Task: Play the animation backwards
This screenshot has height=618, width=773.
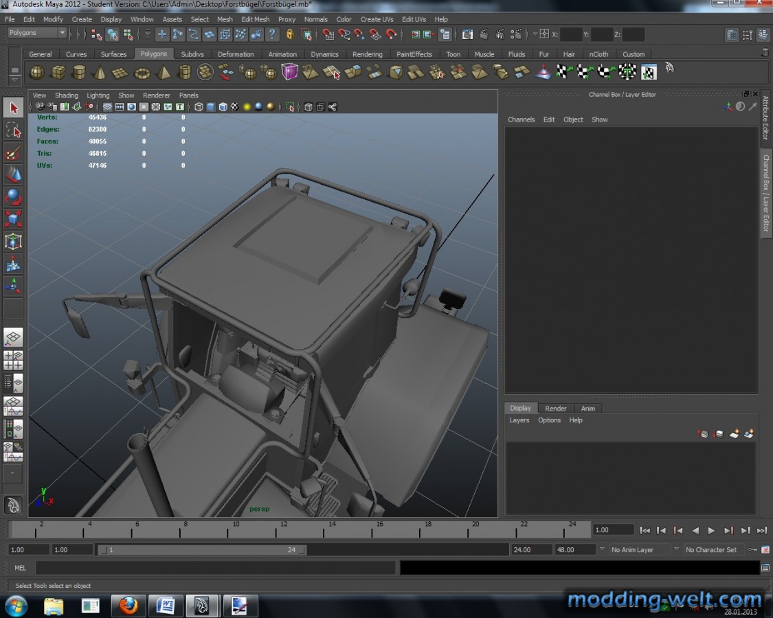Action: pyautogui.click(x=695, y=530)
